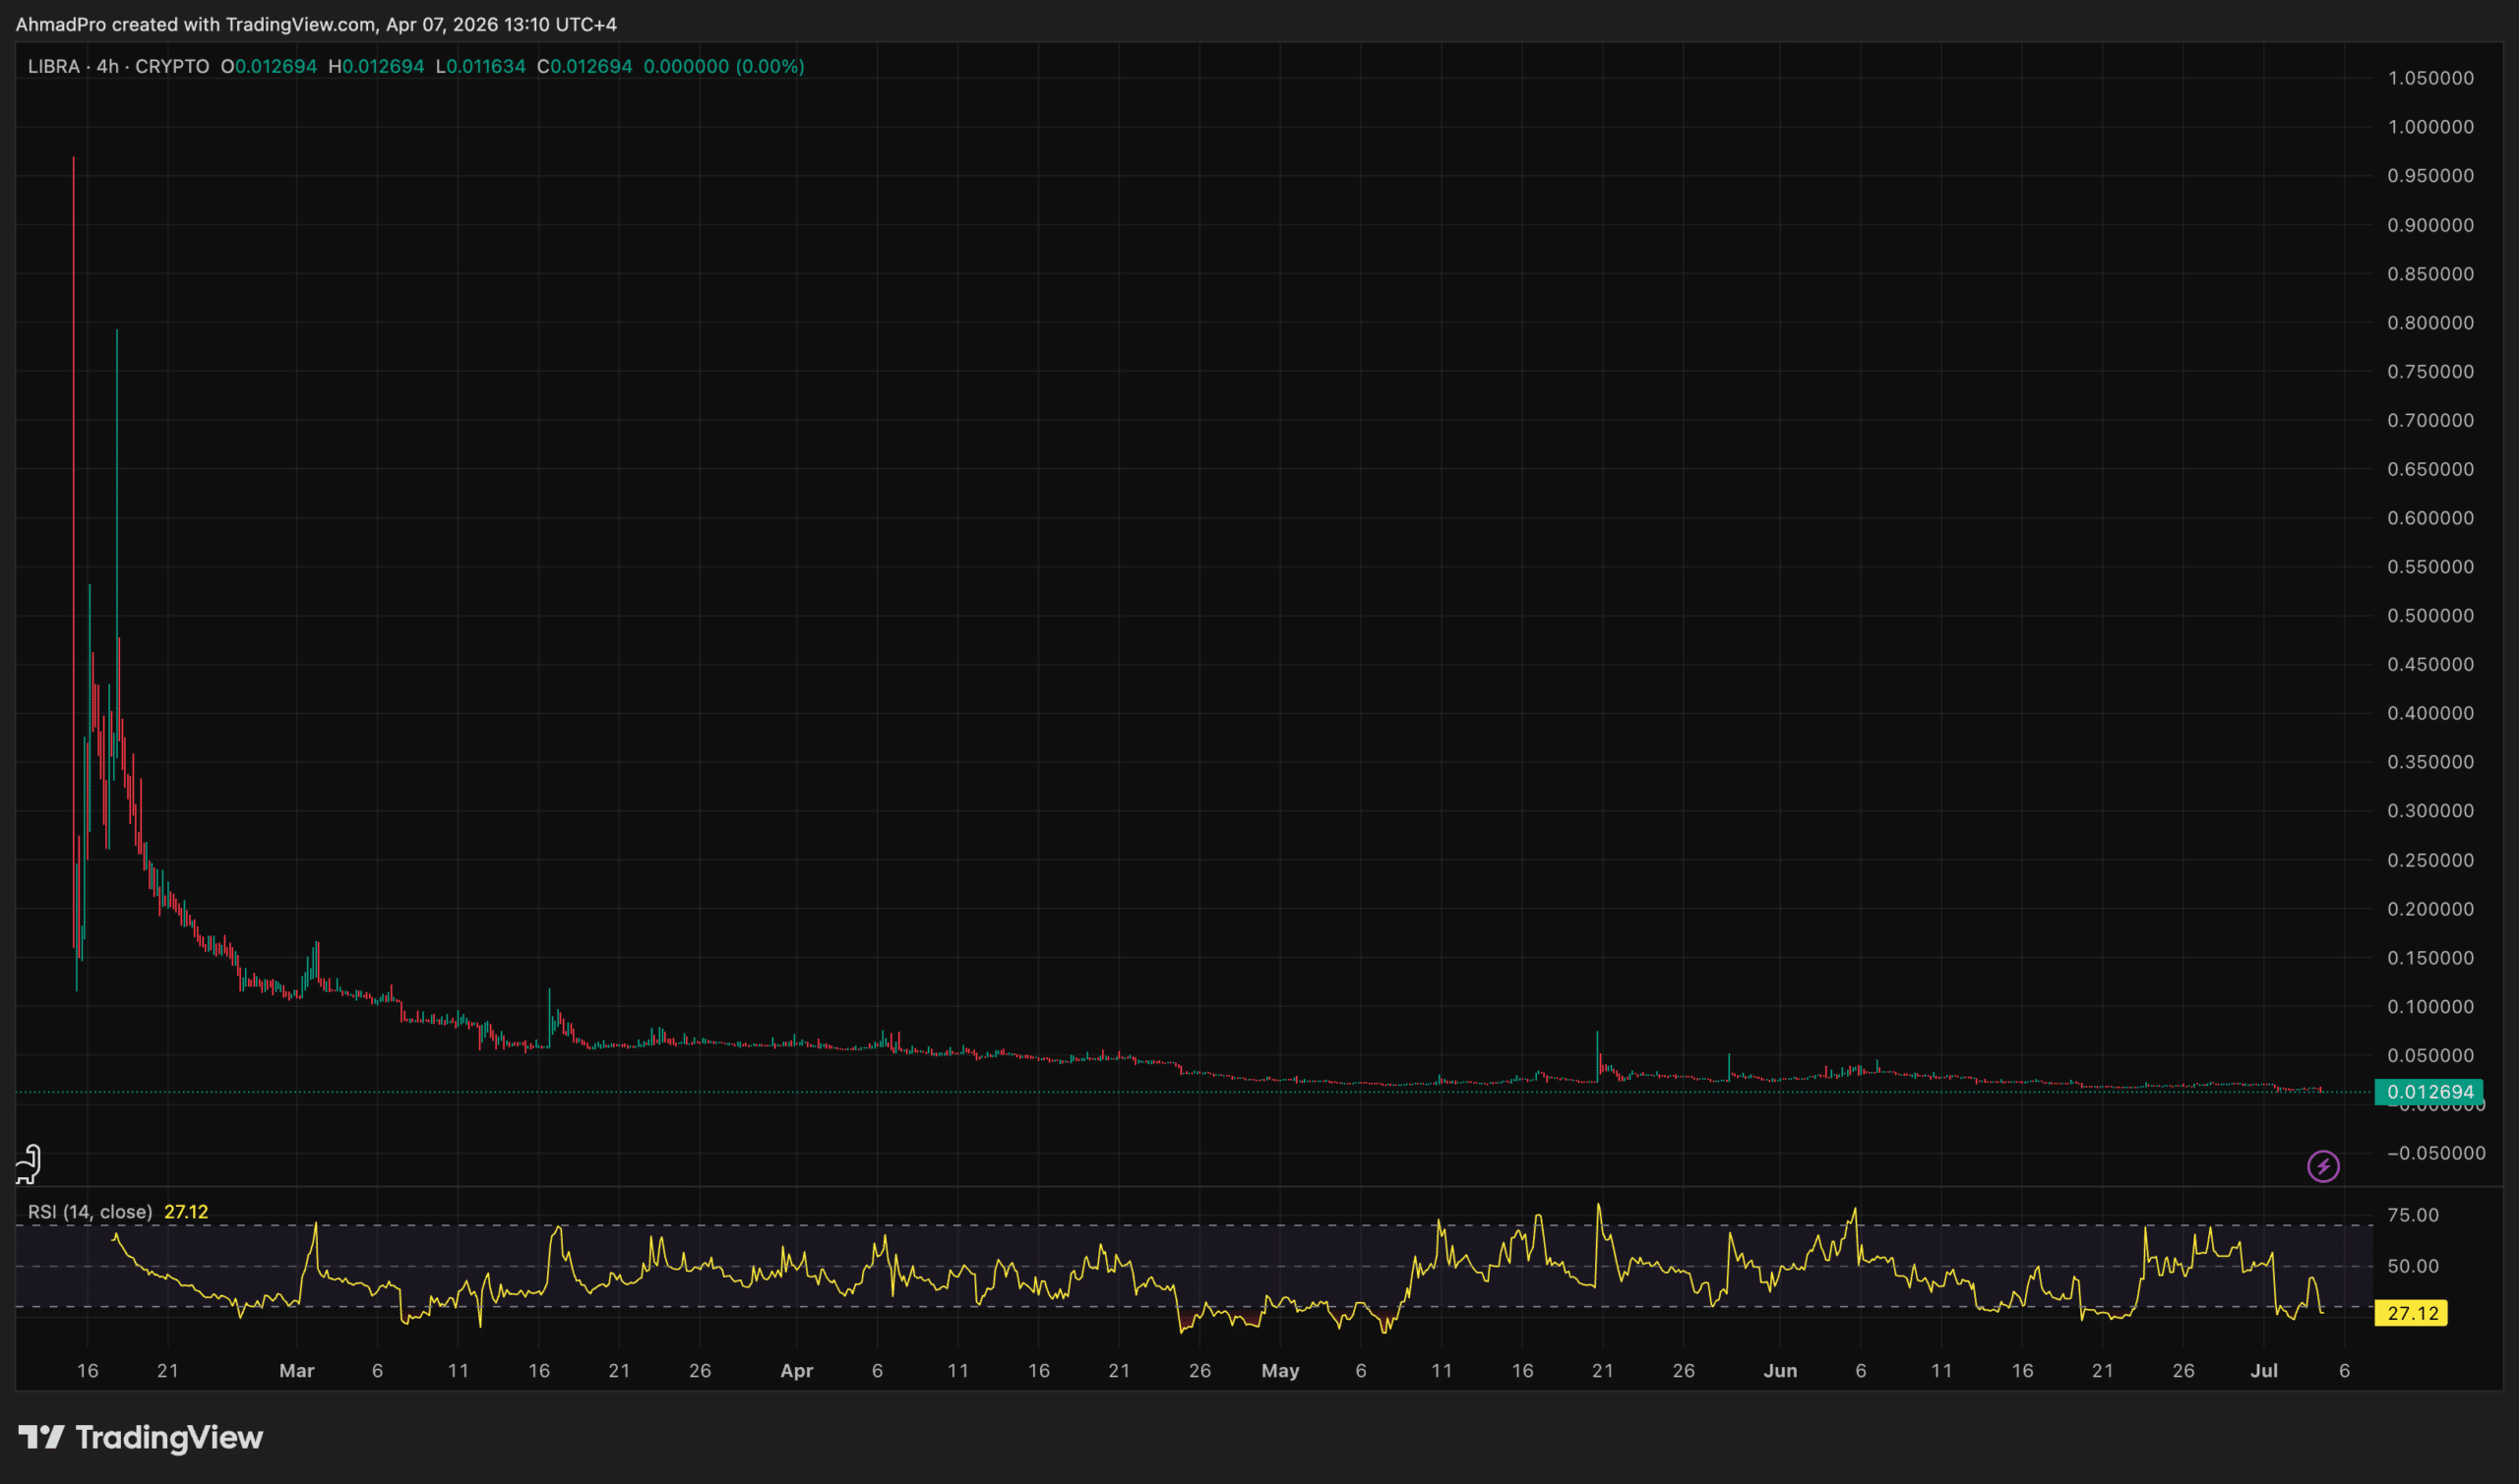Click the 75.00 RSI scale label
2519x1484 pixels.
[2412, 1215]
